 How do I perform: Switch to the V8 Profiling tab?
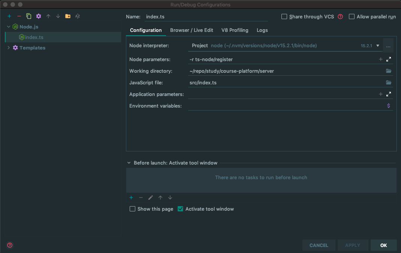click(235, 30)
